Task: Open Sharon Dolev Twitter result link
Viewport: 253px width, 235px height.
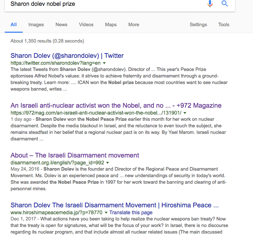Action: click(67, 56)
